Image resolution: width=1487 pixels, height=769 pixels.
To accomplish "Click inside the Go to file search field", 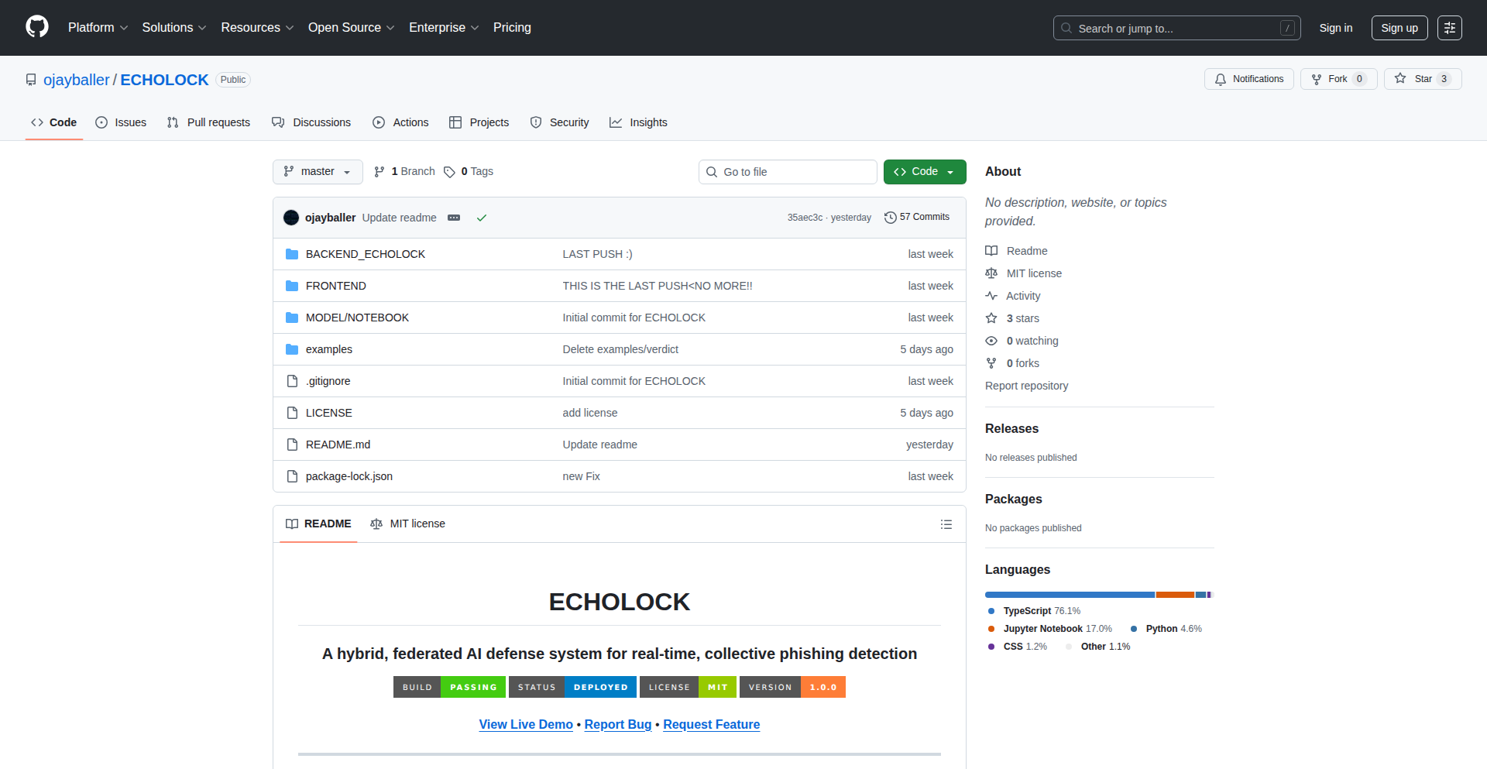I will tap(788, 171).
